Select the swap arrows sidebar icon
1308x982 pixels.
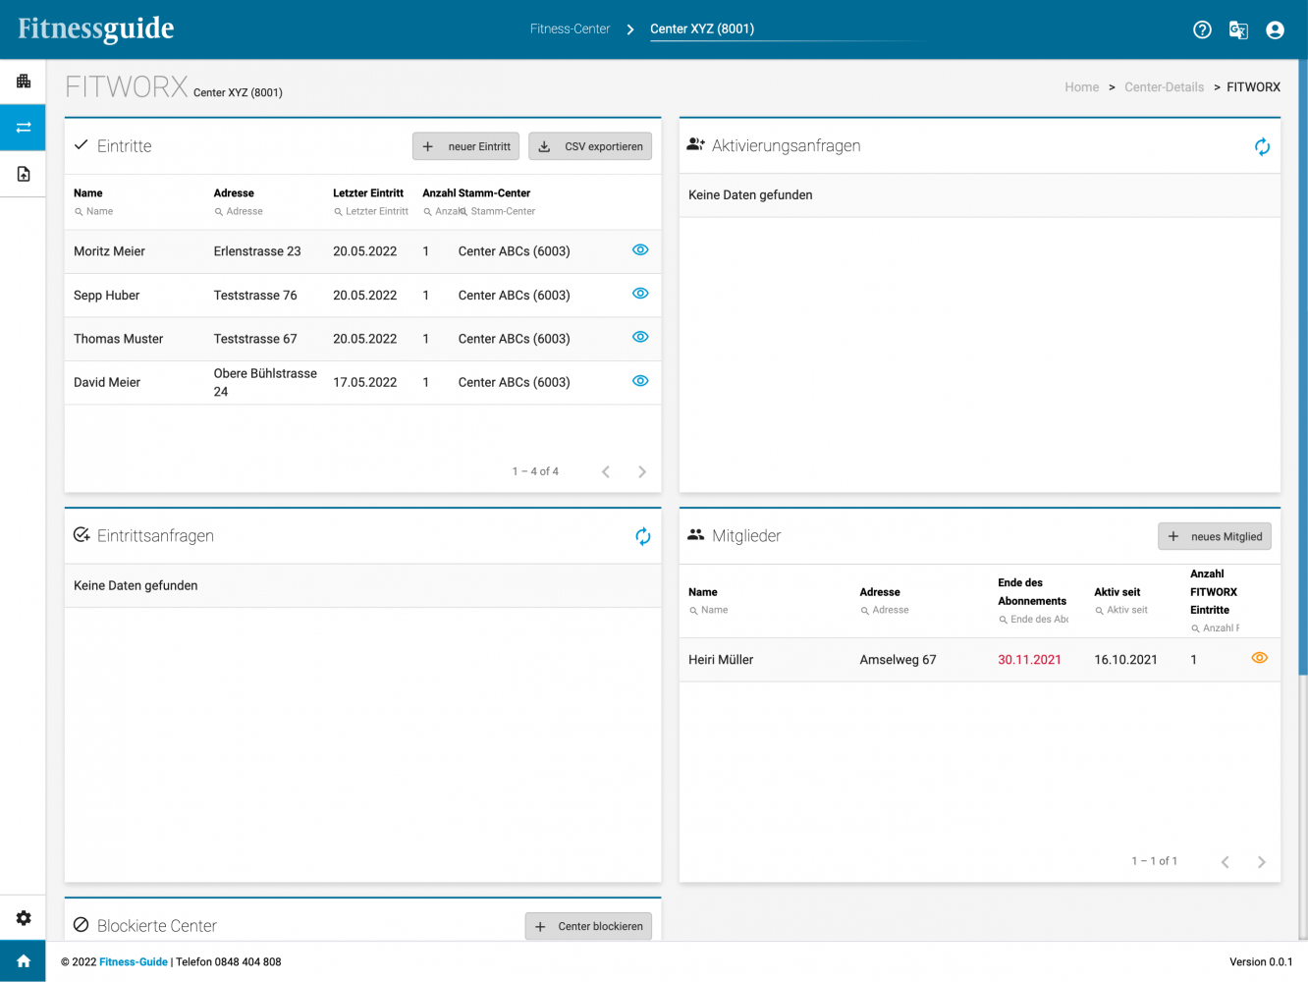pyautogui.click(x=24, y=128)
